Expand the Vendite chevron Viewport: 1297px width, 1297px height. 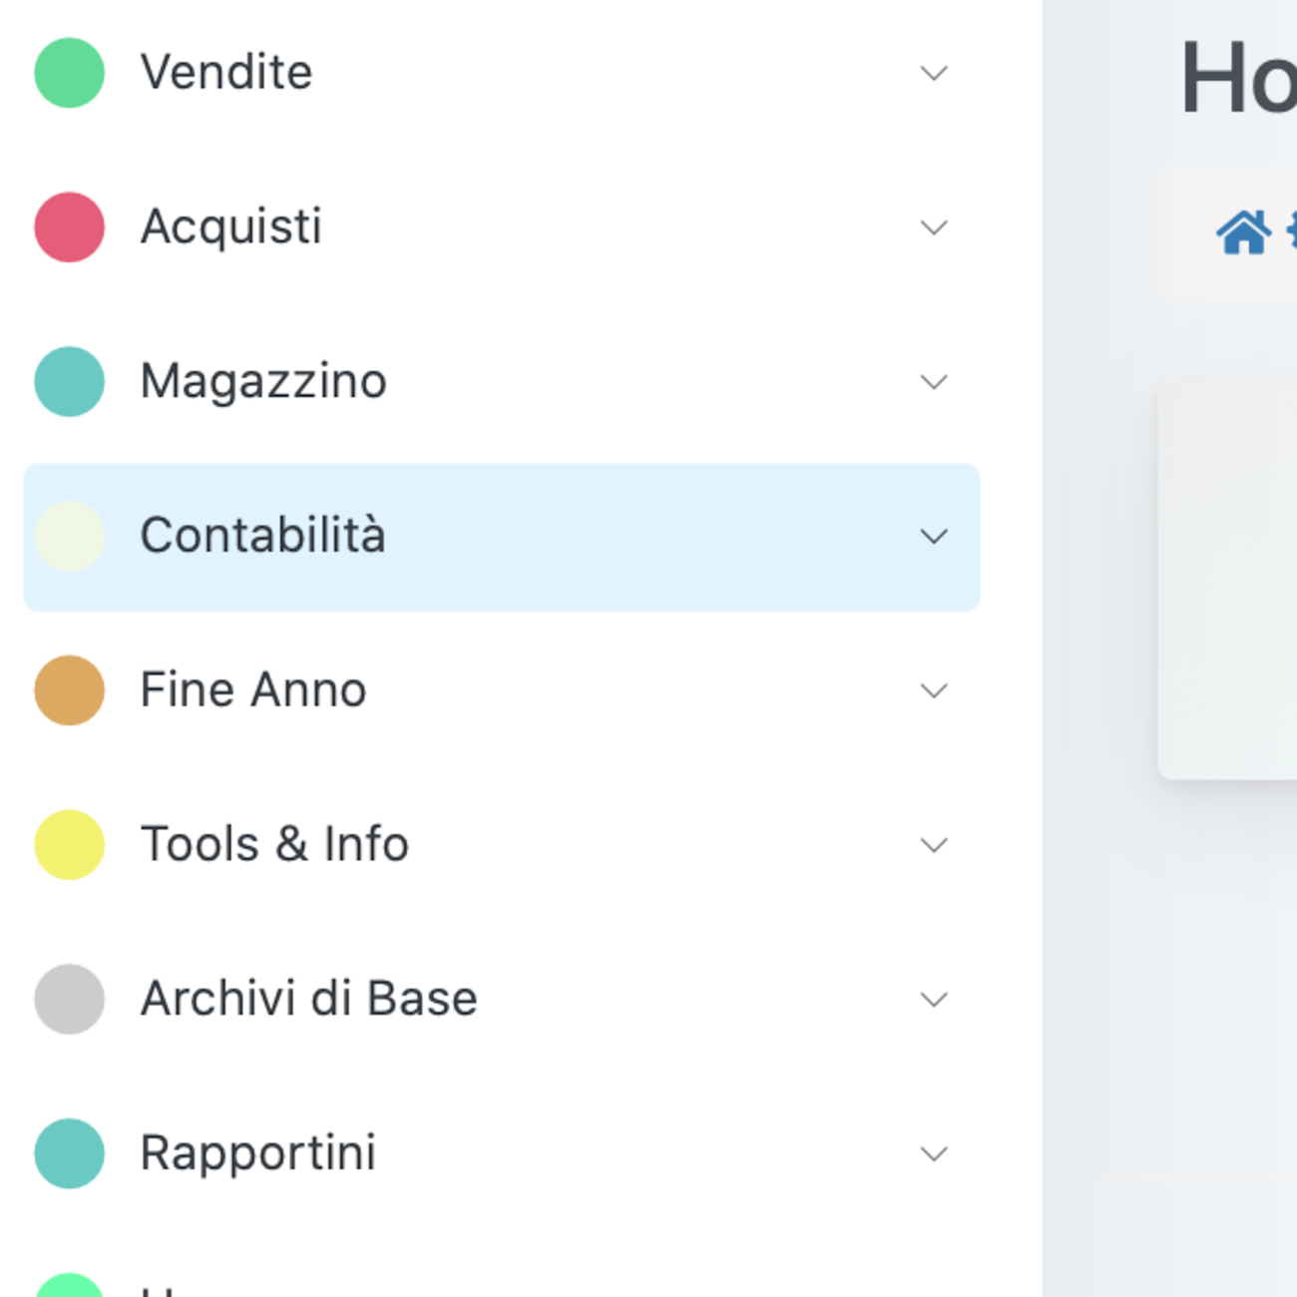coord(933,73)
